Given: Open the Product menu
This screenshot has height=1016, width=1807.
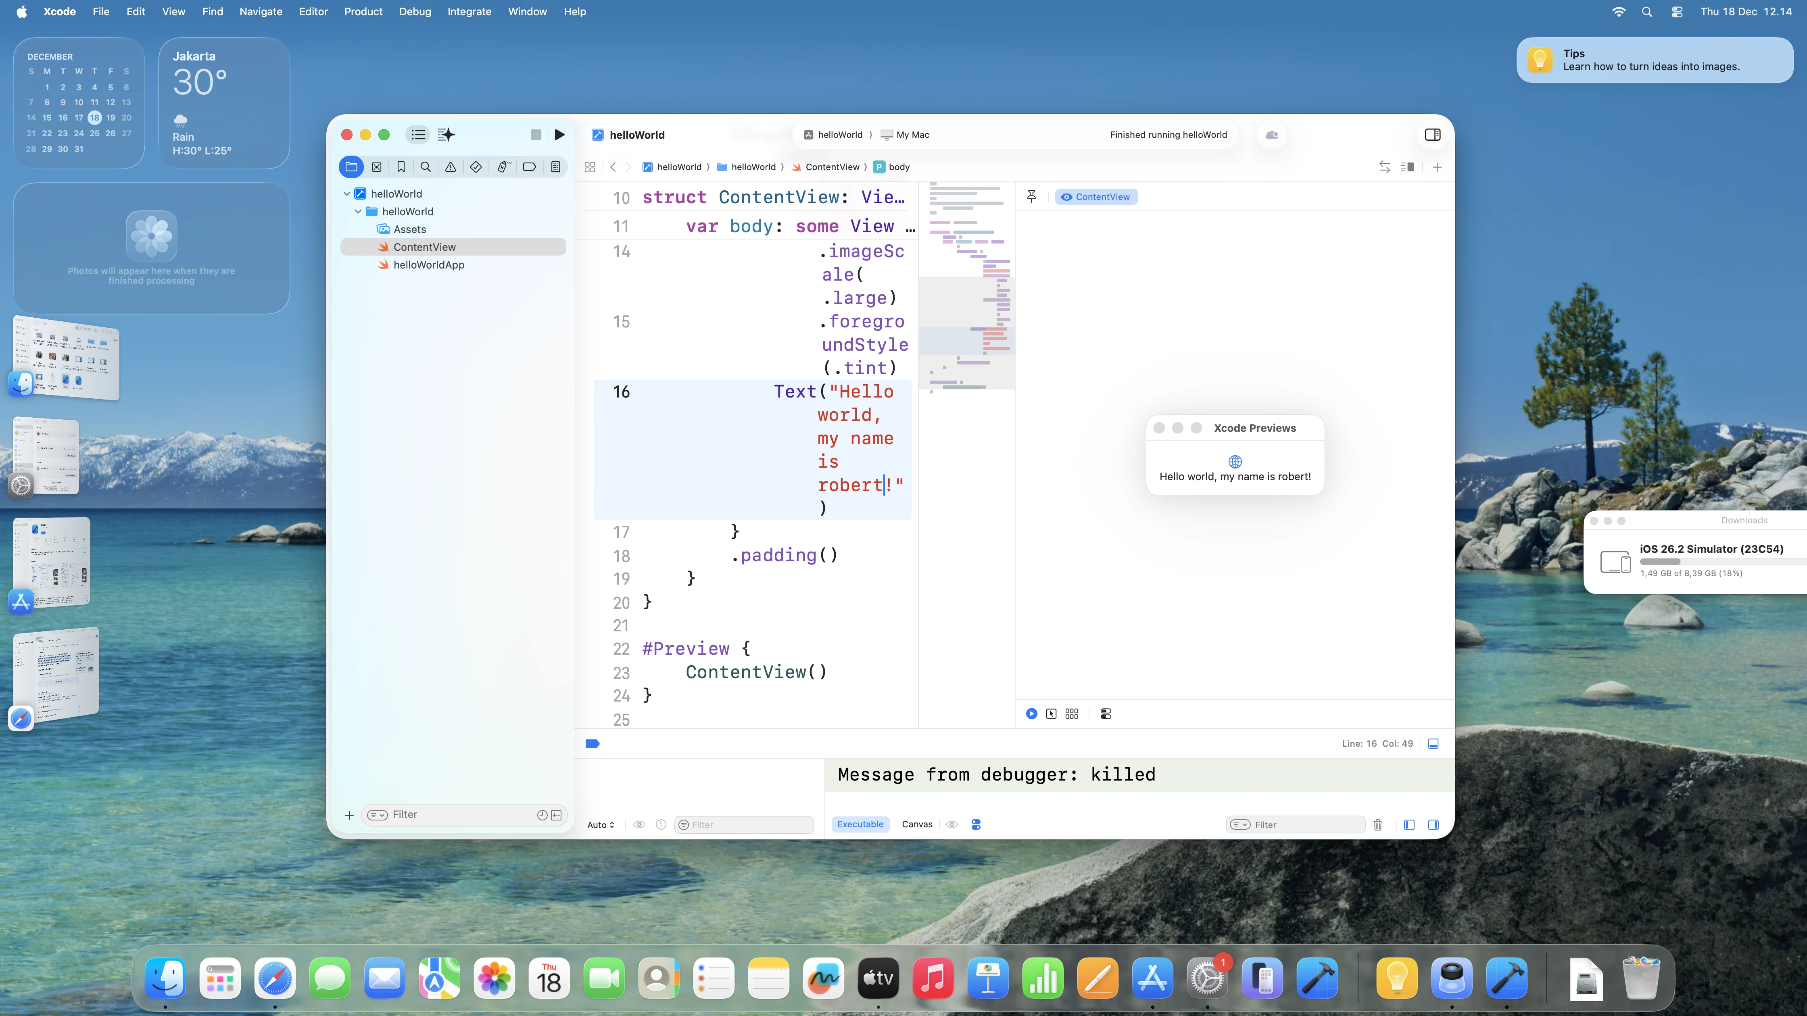Looking at the screenshot, I should 363,11.
